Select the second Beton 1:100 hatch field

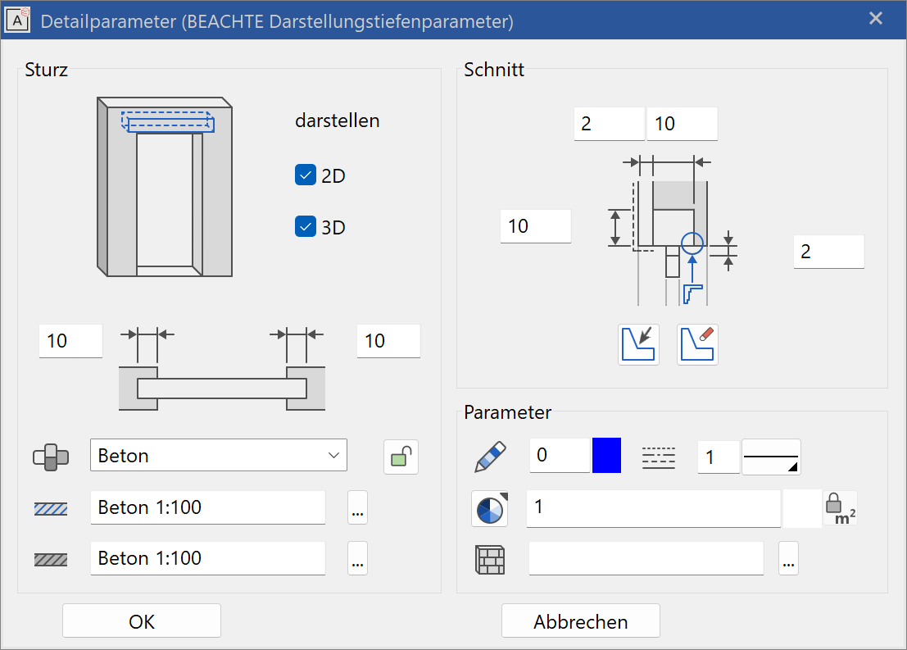[x=207, y=558]
